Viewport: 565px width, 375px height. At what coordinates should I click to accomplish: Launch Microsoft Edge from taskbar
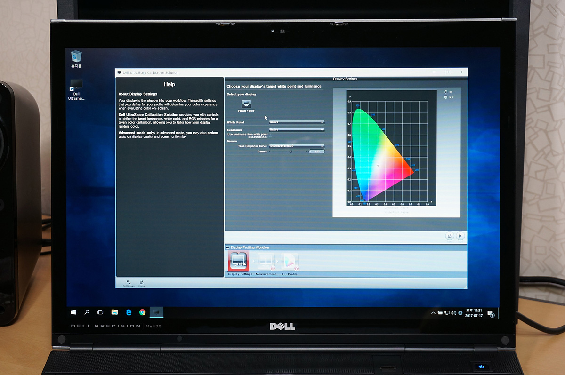[128, 312]
